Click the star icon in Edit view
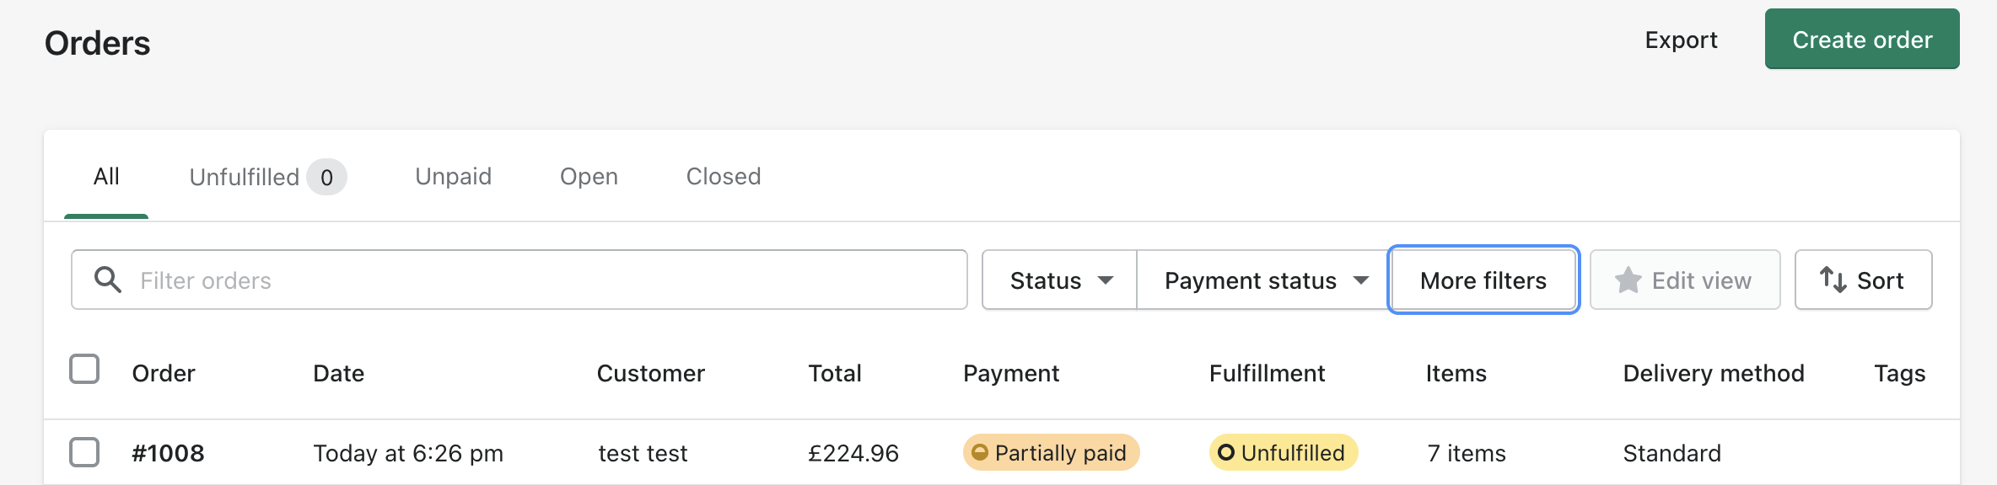Screen dimensions: 1997x485 pos(1628,280)
